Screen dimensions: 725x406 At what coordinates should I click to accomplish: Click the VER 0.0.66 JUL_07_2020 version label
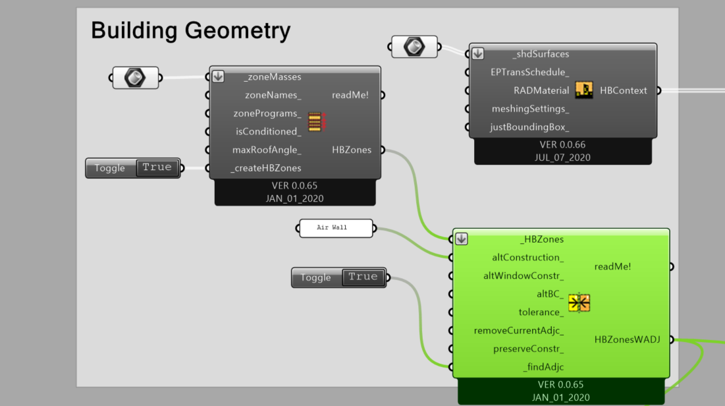[563, 151]
